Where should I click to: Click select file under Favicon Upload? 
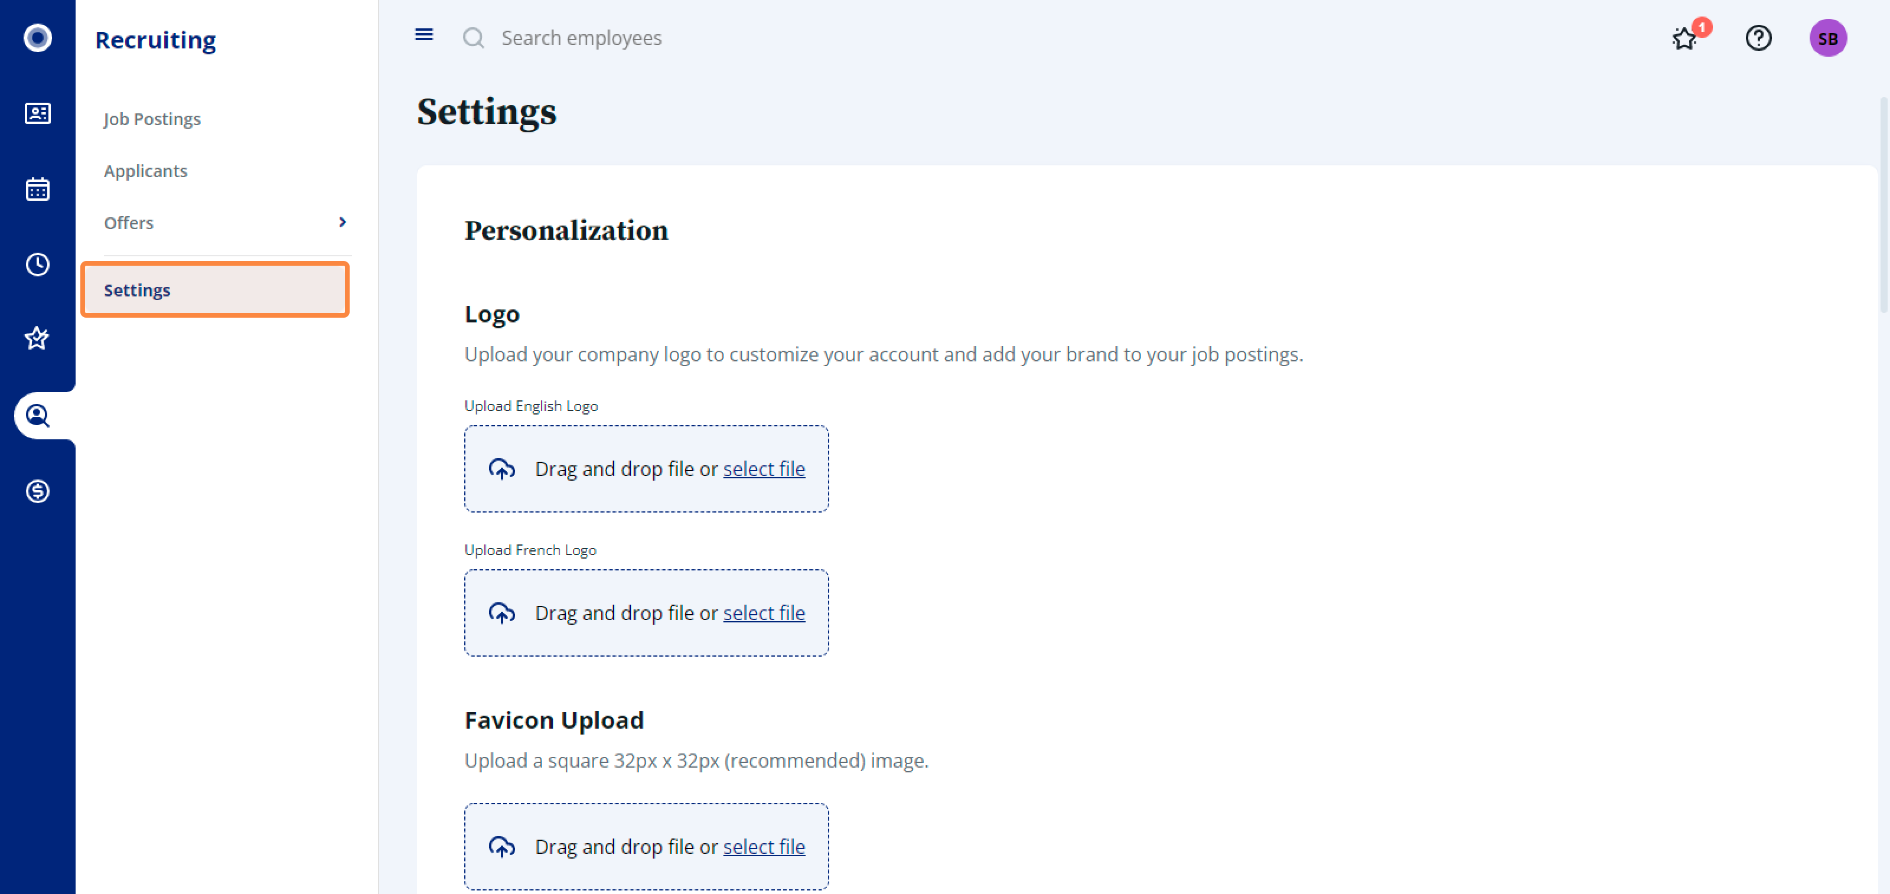pos(764,846)
